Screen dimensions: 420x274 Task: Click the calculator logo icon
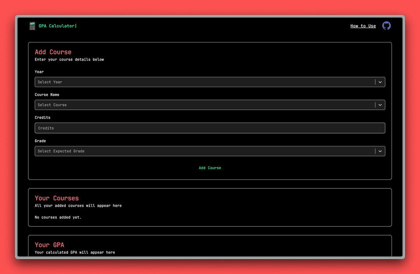32,26
